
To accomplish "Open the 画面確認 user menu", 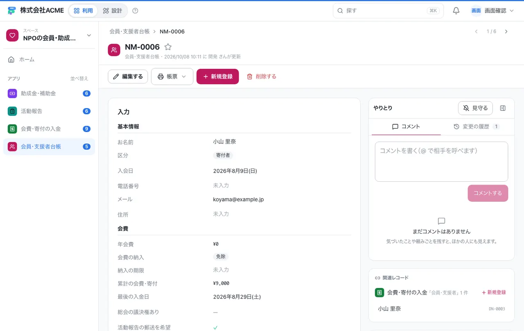I will [x=492, y=11].
